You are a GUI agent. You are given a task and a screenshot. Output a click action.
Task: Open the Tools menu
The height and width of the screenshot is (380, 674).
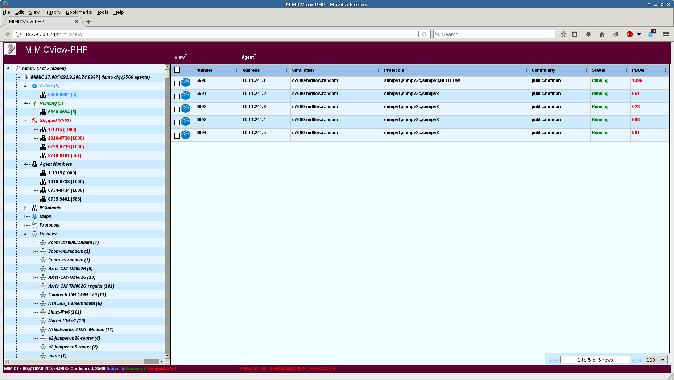[103, 12]
